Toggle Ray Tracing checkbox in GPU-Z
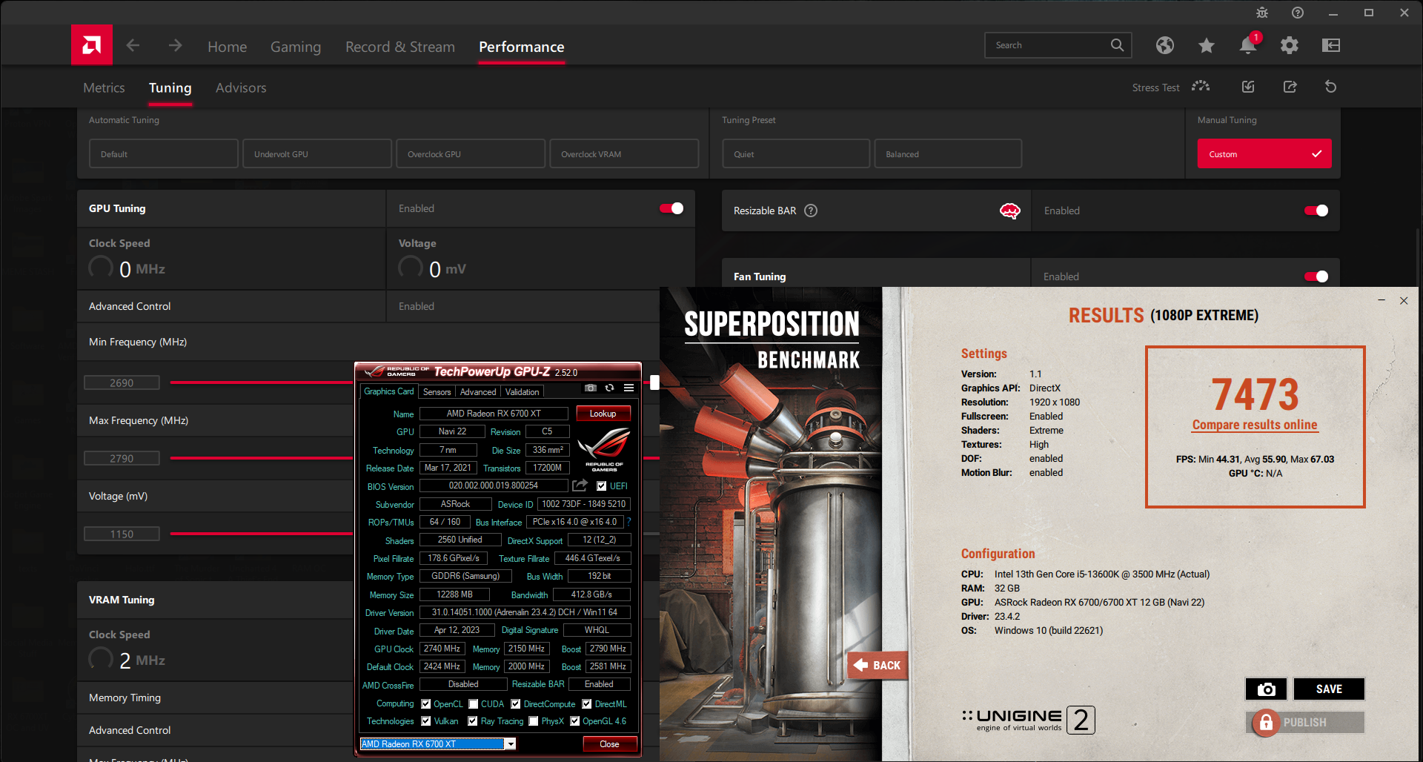 pyautogui.click(x=473, y=721)
